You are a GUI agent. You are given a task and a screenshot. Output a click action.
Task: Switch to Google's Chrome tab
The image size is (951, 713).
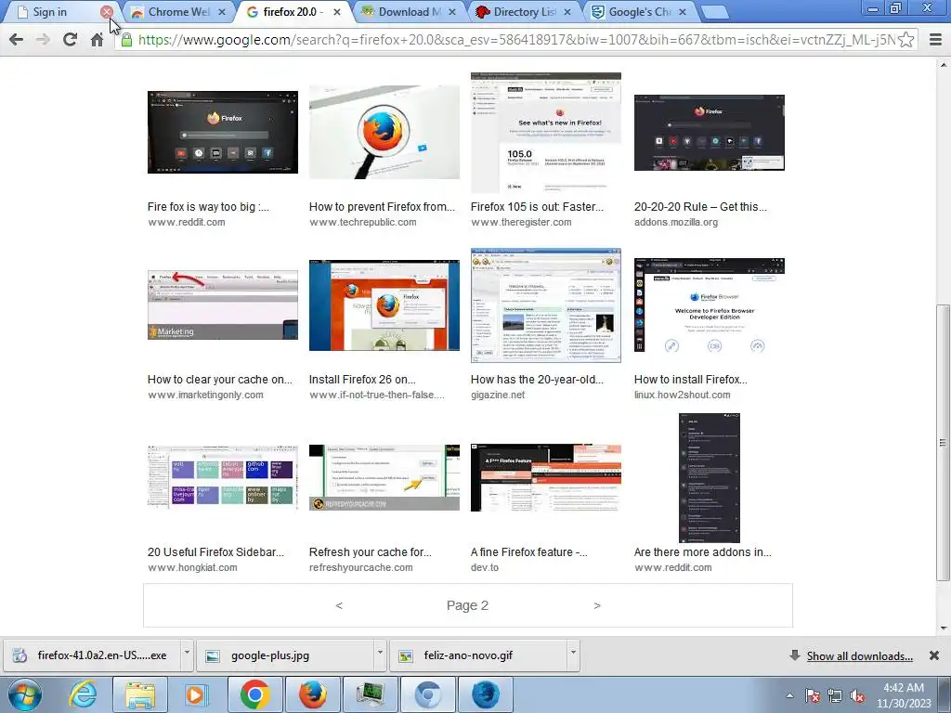coord(639,11)
